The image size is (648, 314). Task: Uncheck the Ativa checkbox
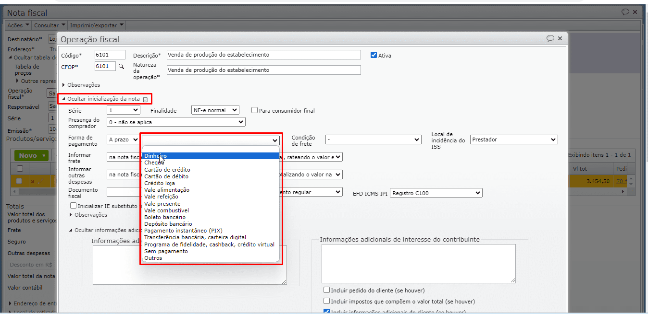[x=374, y=55]
